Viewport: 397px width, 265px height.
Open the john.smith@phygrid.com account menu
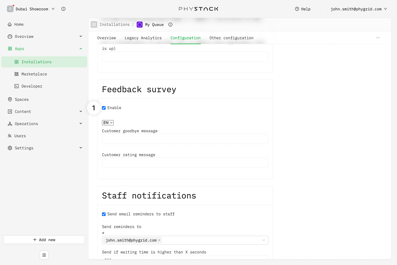click(358, 9)
